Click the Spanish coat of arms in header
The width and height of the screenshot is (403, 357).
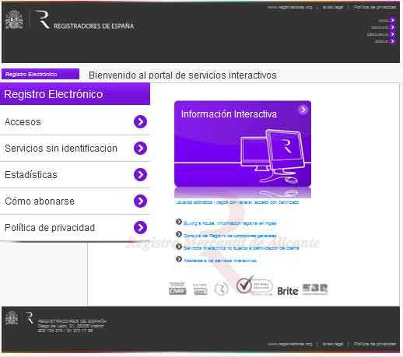click(x=14, y=19)
